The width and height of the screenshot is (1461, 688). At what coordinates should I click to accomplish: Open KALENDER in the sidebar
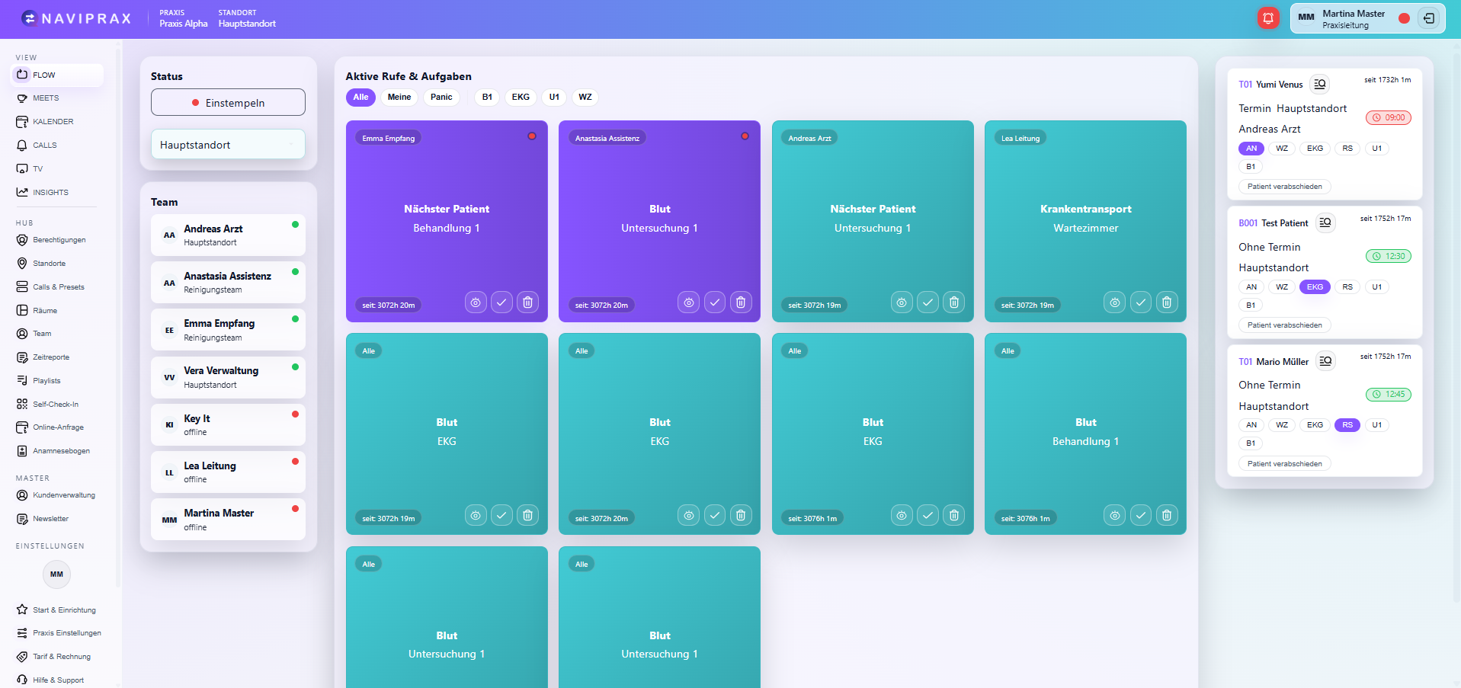(53, 122)
